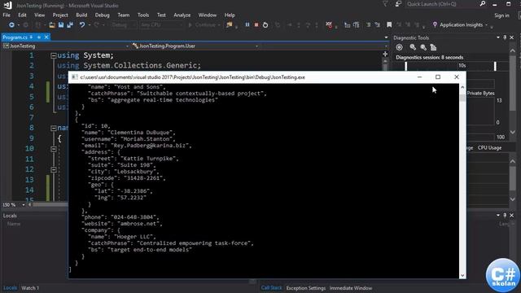Collapse the code block at line 10

click(54, 149)
